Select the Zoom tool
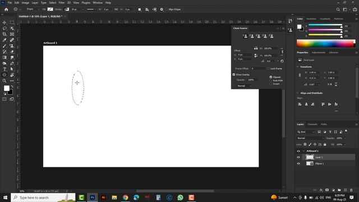The height and width of the screenshot is (202, 359). (x=4, y=81)
